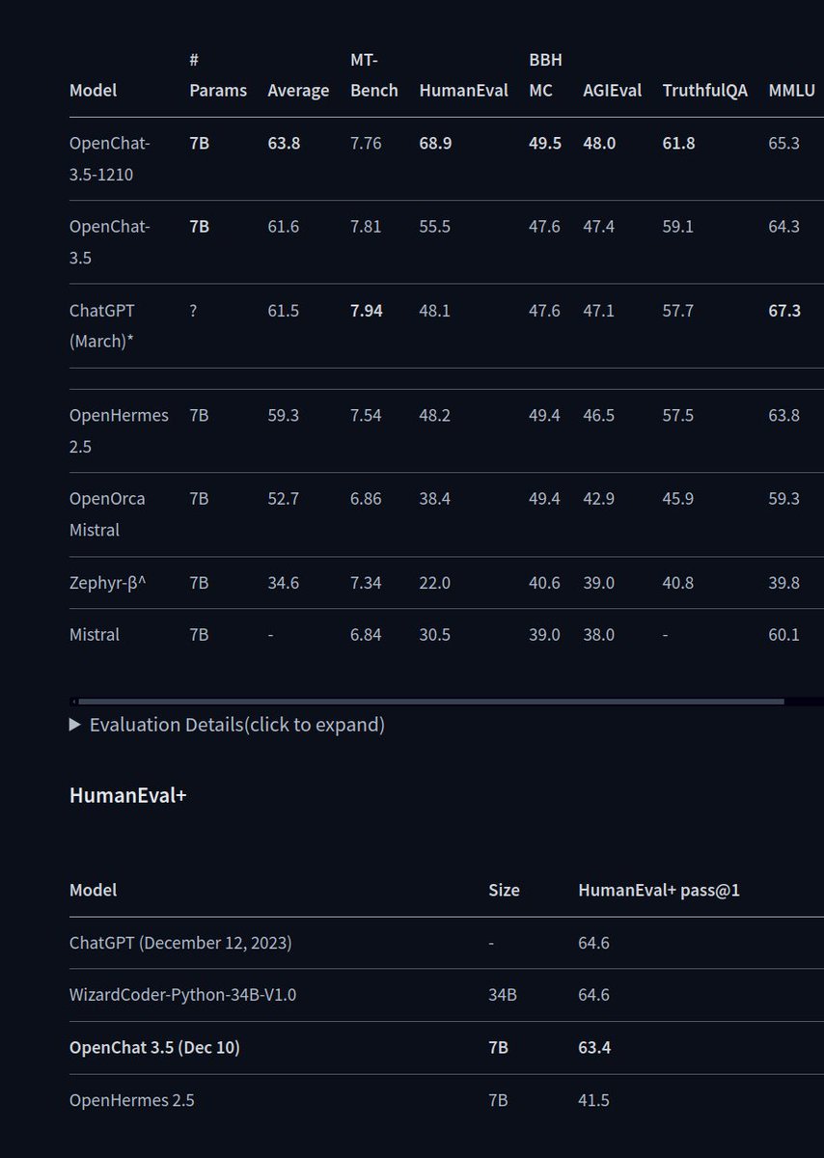
Task: Click the MT-Bench column header
Action: click(x=373, y=75)
